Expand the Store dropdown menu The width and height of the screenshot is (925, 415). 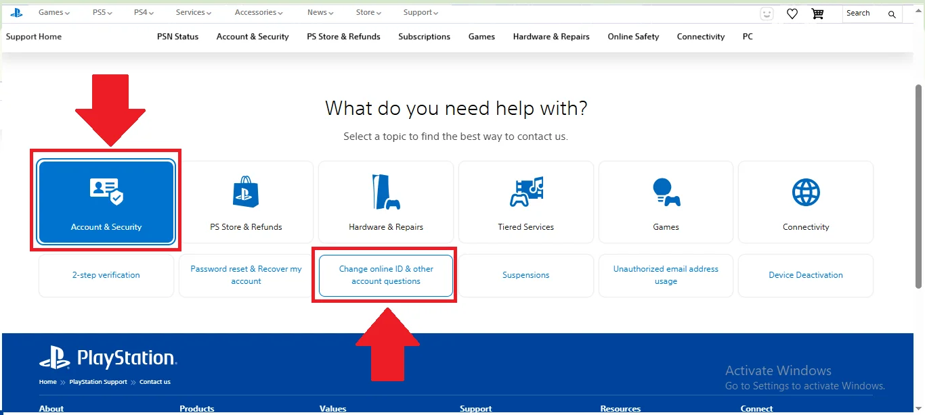pyautogui.click(x=368, y=13)
